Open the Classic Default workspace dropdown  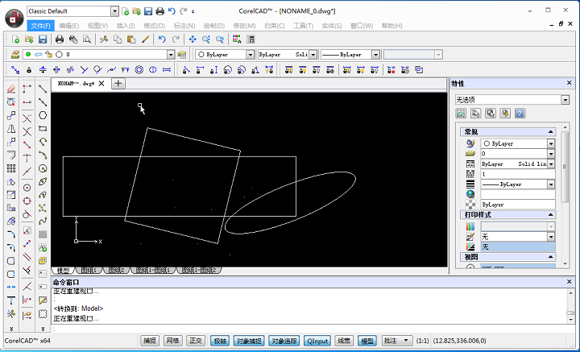click(114, 11)
